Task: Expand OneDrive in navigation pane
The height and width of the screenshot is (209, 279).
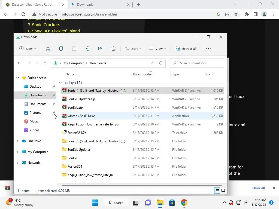Action: (x=18, y=141)
